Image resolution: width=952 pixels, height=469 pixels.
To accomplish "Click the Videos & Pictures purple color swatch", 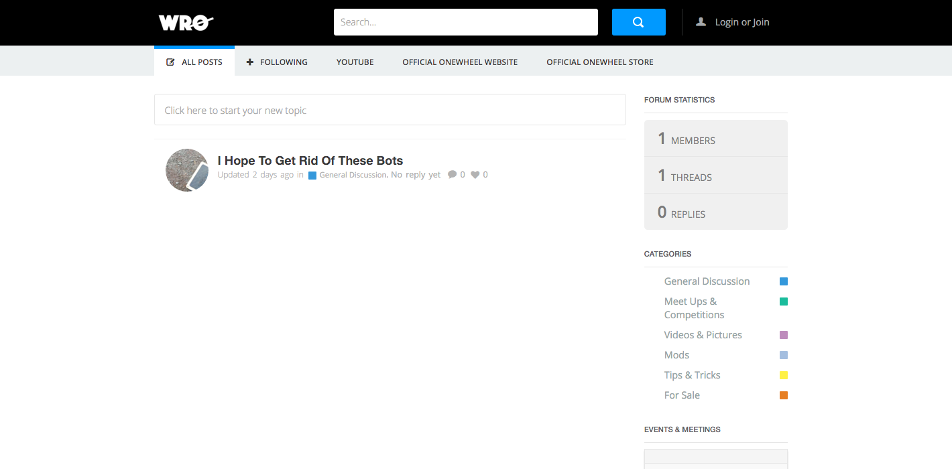I will pos(783,334).
